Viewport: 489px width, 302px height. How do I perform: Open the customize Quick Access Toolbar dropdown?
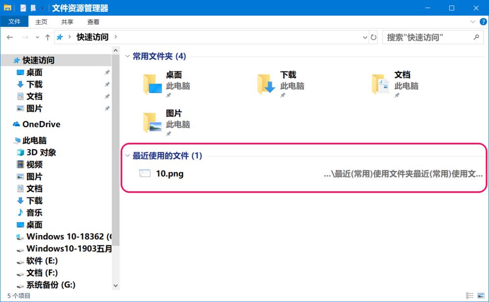point(43,8)
